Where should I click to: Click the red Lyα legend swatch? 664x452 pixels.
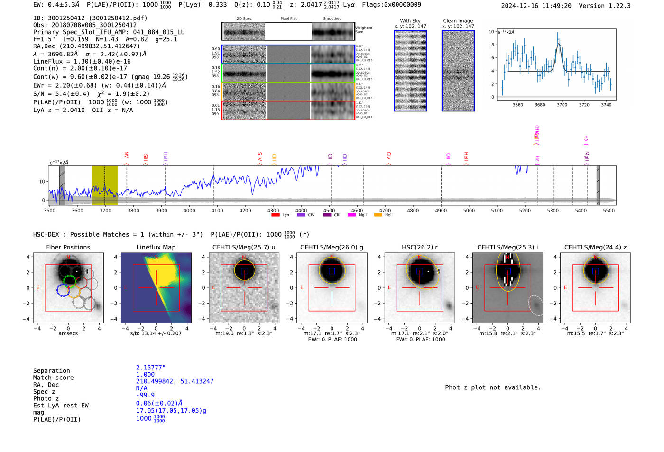(x=275, y=215)
